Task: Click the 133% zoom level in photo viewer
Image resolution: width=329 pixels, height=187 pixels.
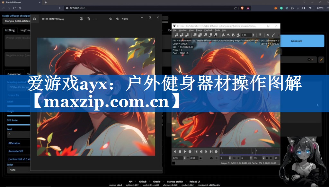Action: (125, 19)
